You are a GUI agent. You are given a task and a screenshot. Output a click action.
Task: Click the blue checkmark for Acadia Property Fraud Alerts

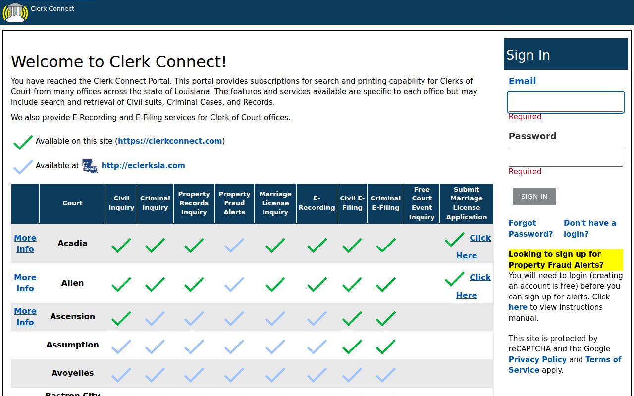click(234, 245)
